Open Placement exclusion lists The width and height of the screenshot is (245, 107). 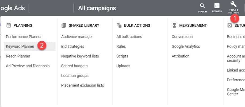point(82,85)
